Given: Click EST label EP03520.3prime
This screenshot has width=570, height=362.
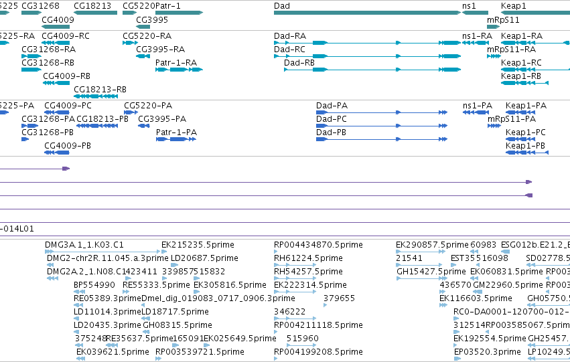Looking at the screenshot, I should pyautogui.click(x=488, y=353).
